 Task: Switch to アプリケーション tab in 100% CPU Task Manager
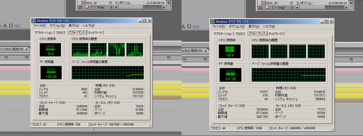point(223,33)
